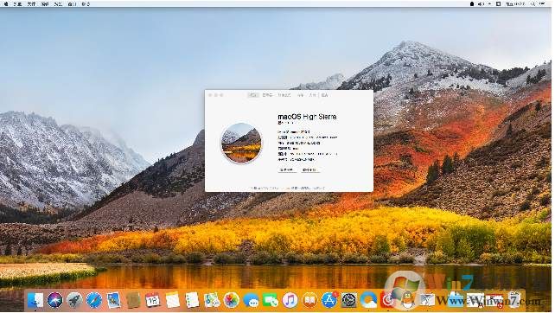Click macOS High Sierra round logo image
Image resolution: width=555 pixels, height=313 pixels.
(x=241, y=143)
